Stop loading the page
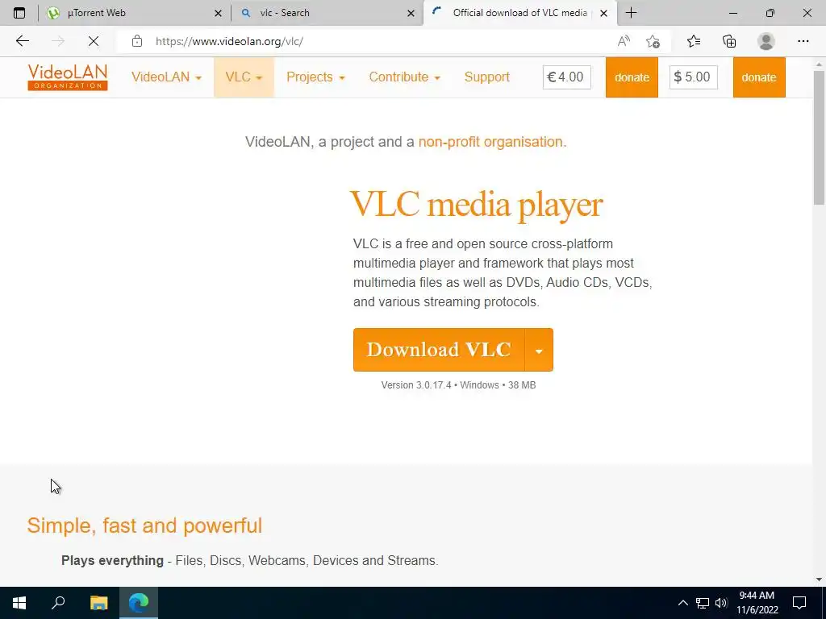The height and width of the screenshot is (619, 826). 94,41
